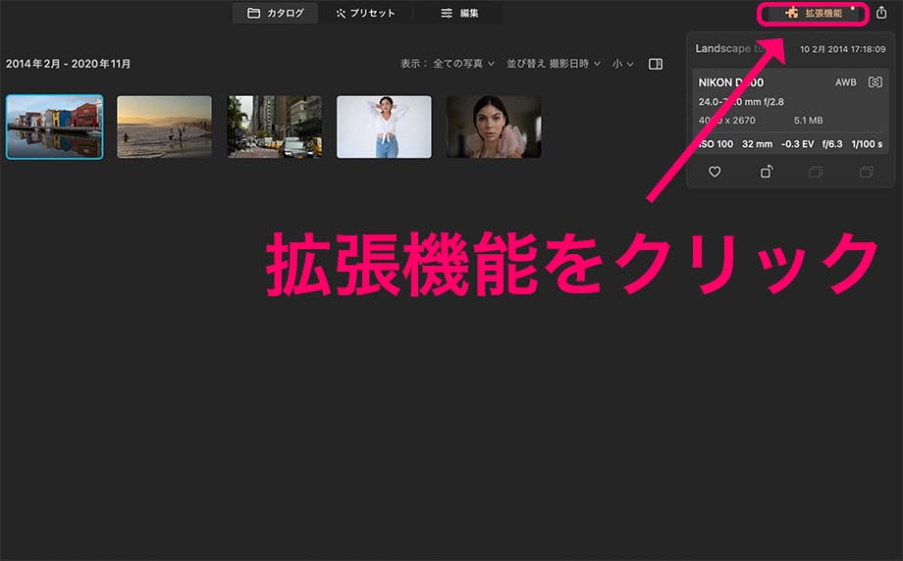Select the portrait with pink dress thumbnail
The height and width of the screenshot is (561, 903).
click(x=494, y=127)
